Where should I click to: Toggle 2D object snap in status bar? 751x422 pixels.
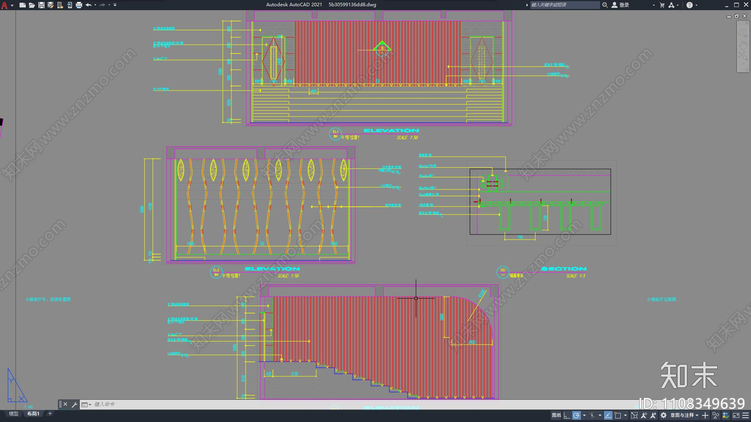[x=618, y=415]
